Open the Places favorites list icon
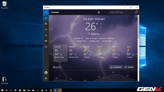The height and width of the screenshot is (92, 164). (46, 35)
